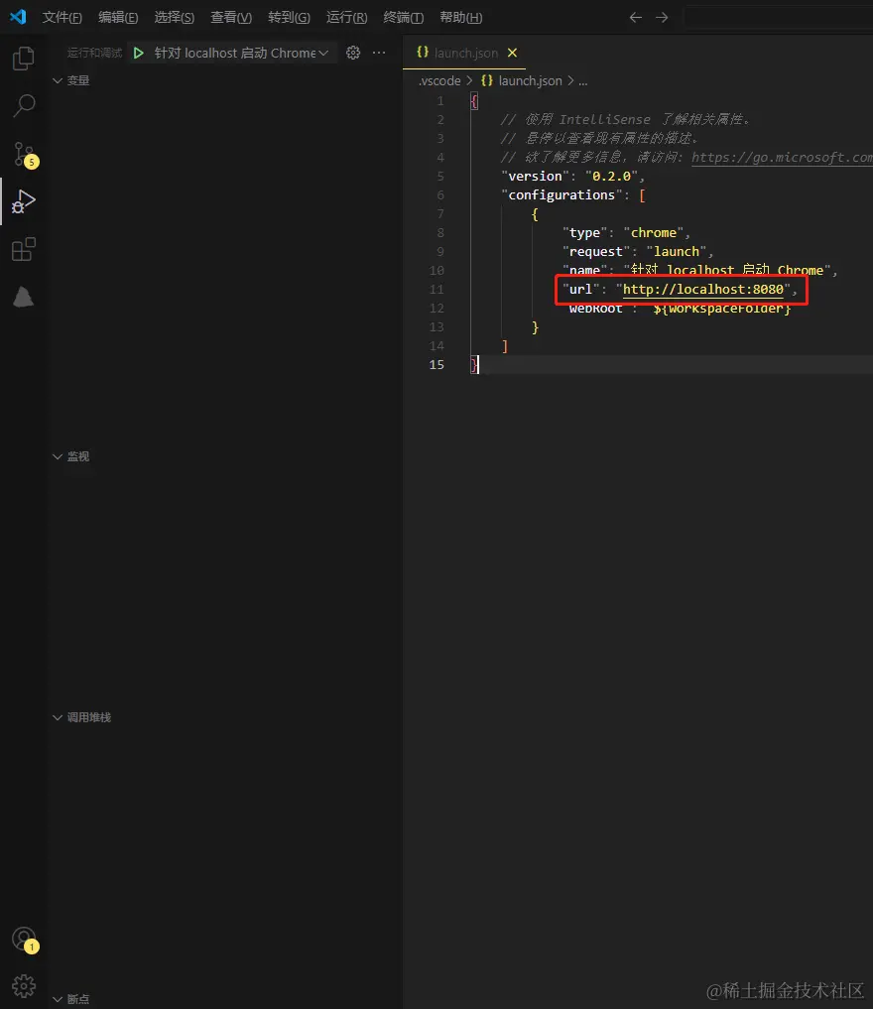Open the 查看(V) menu

pyautogui.click(x=231, y=18)
